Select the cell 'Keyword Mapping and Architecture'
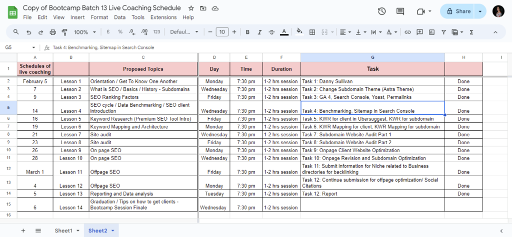Viewport: 512px width, 237px height. click(143, 127)
